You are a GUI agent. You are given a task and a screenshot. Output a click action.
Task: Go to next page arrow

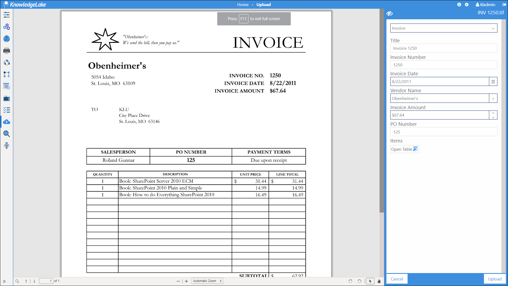(34, 281)
